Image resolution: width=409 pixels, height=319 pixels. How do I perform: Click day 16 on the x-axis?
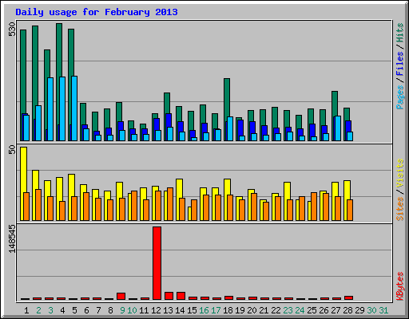coord(204,310)
